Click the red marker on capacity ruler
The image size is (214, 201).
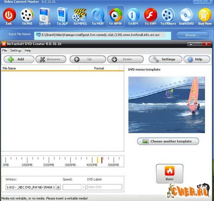click(x=102, y=160)
